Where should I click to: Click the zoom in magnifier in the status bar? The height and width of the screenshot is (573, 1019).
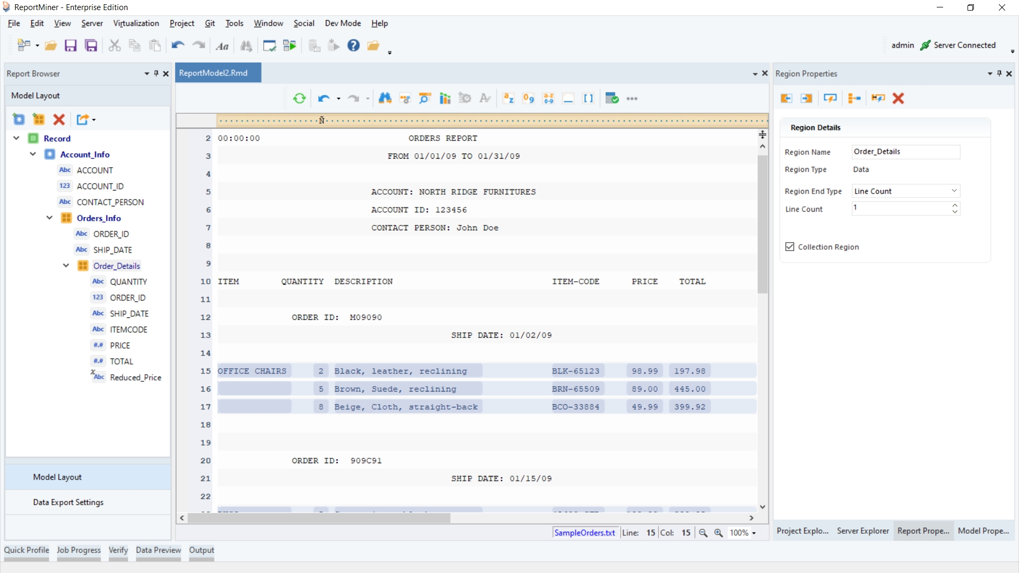click(719, 533)
